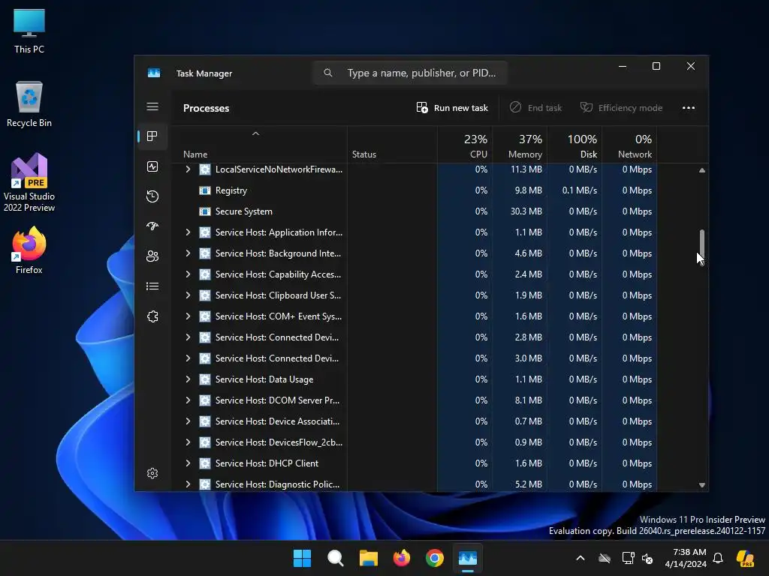The height and width of the screenshot is (576, 769).
Task: Open the clock showing 7:38 AM
Action: [685, 558]
